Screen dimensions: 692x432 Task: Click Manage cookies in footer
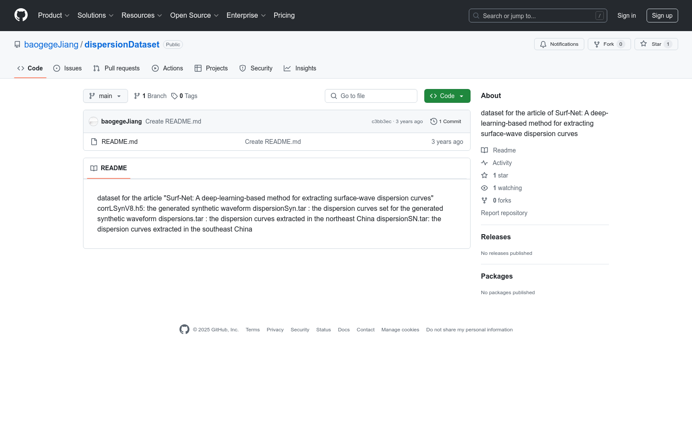click(x=400, y=330)
